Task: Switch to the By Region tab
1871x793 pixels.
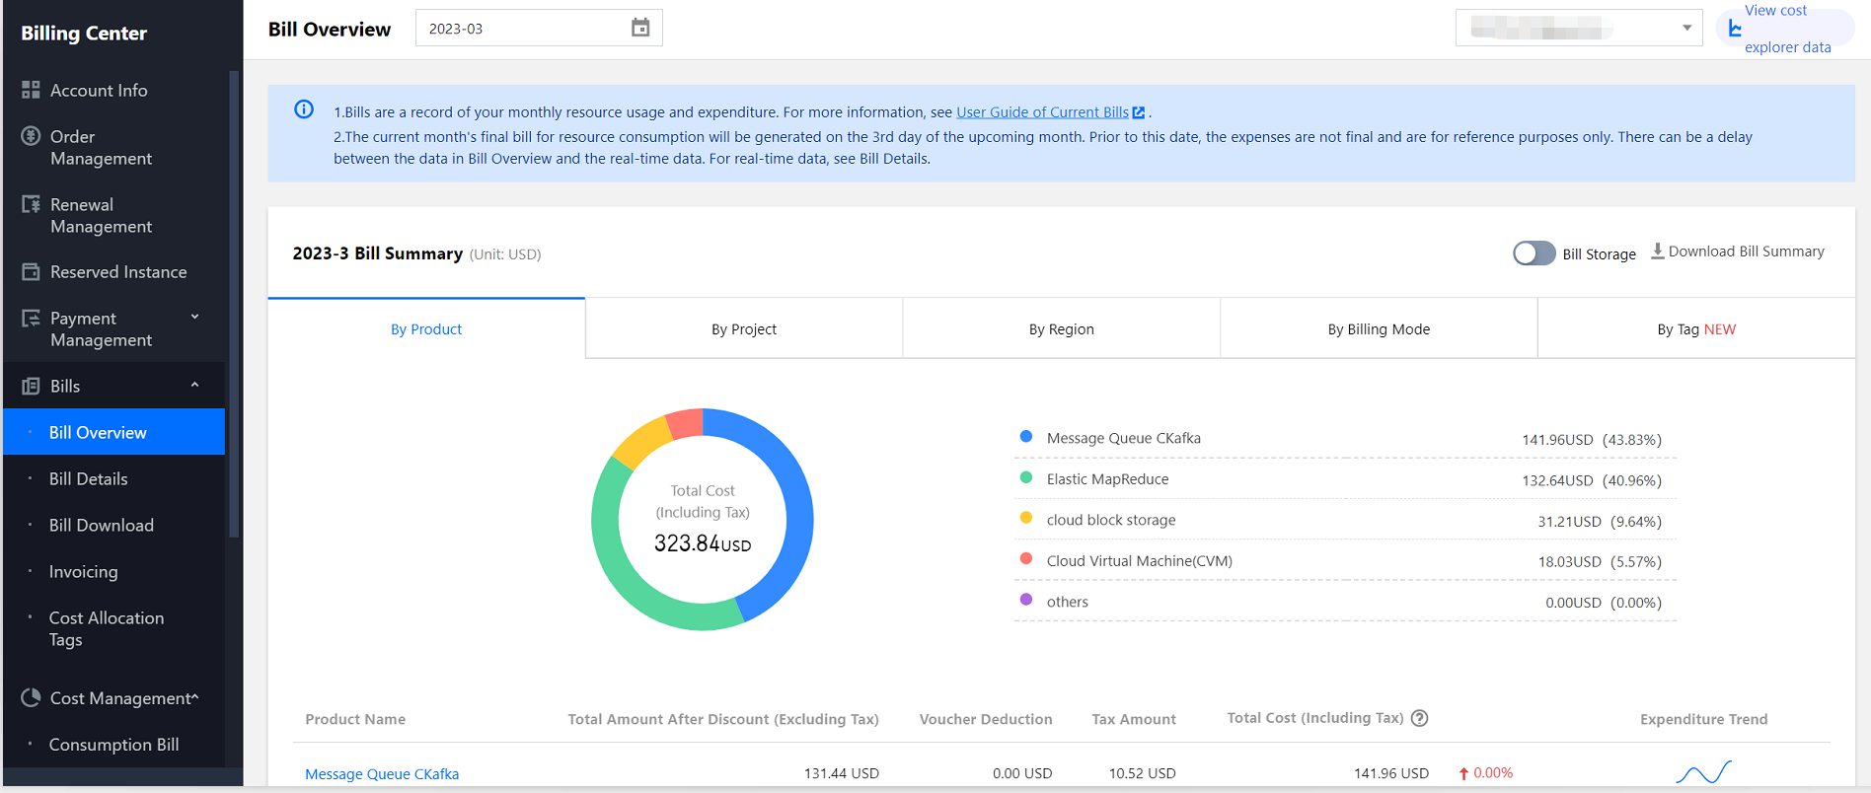Action: [1061, 329]
